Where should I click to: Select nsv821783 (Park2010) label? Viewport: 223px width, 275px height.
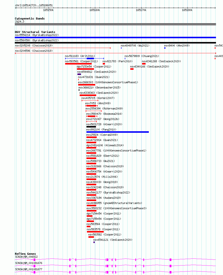(118, 61)
